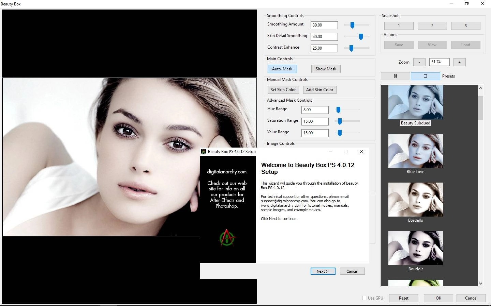Click OK in the Beauty Box window
This screenshot has width=491, height=306.
(x=438, y=298)
